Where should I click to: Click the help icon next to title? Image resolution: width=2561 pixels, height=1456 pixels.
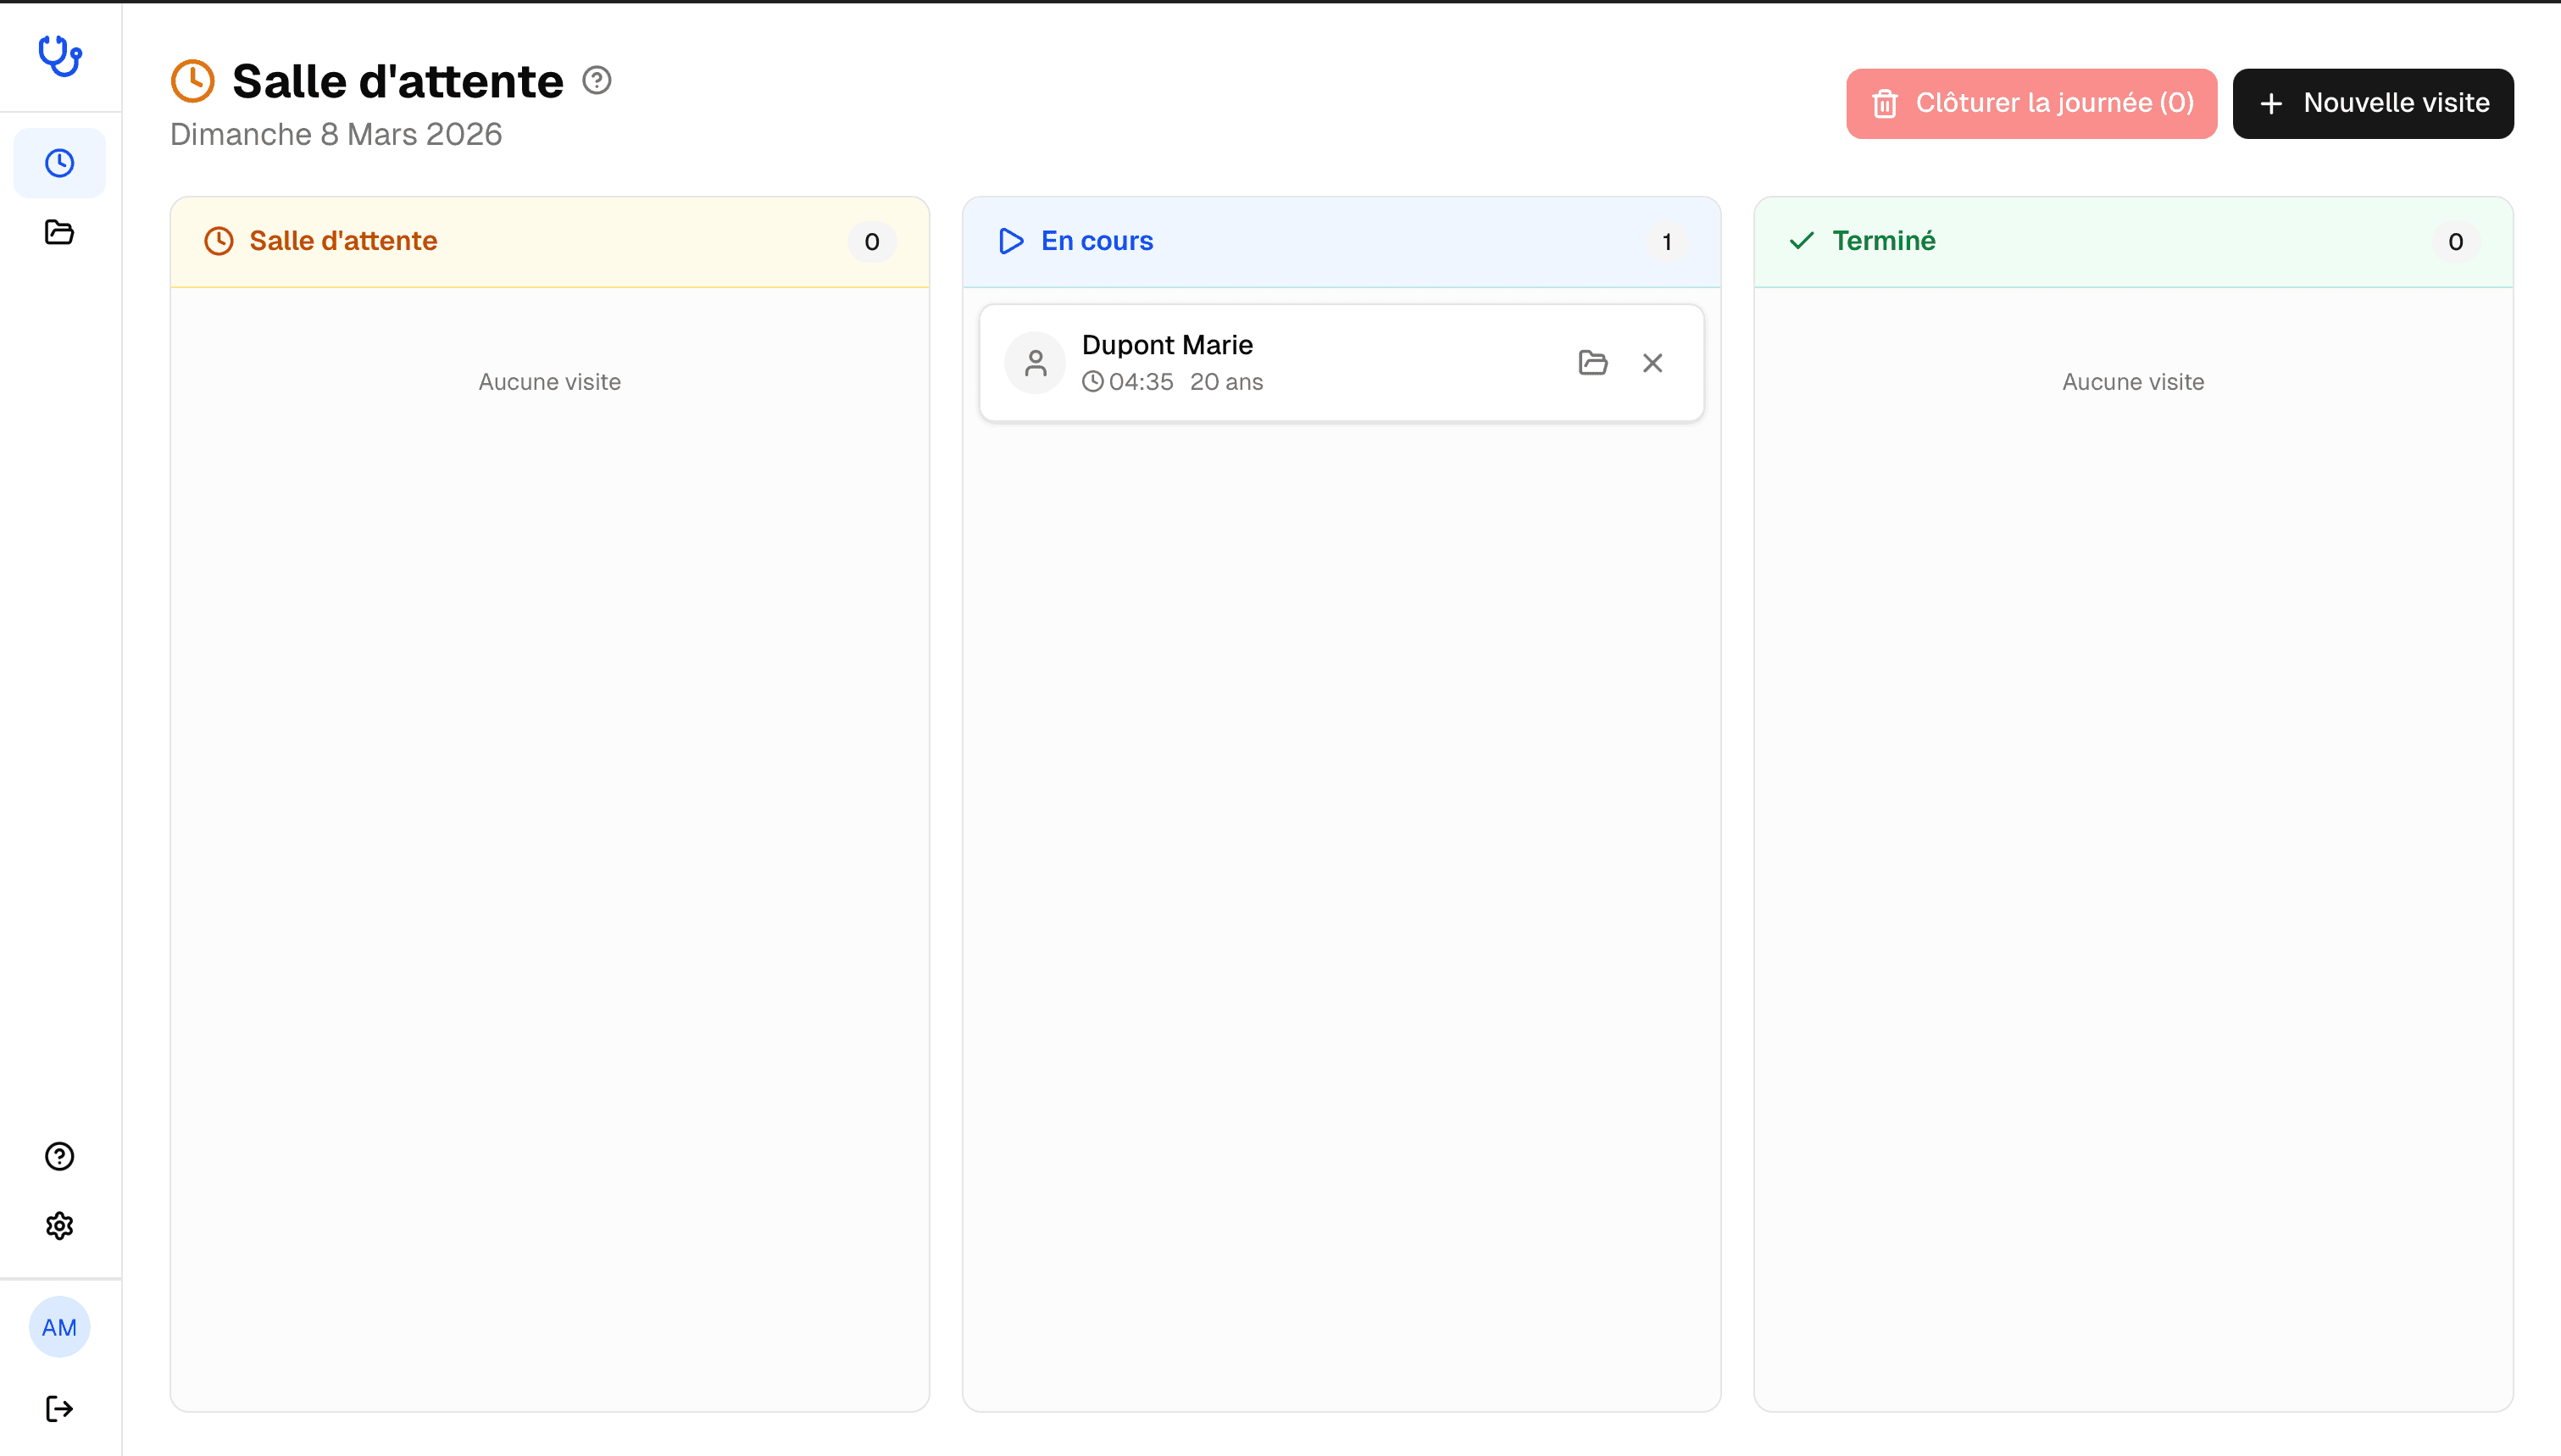[x=597, y=80]
